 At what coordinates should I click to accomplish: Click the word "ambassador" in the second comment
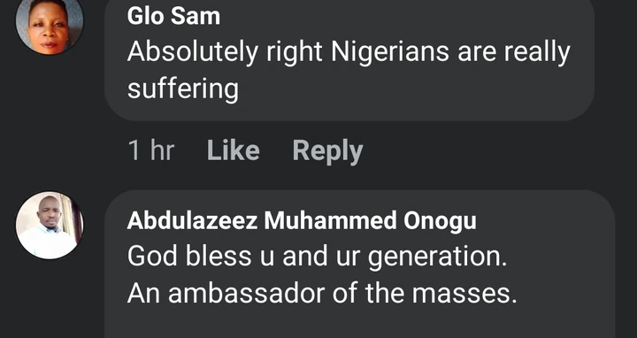coord(247,293)
